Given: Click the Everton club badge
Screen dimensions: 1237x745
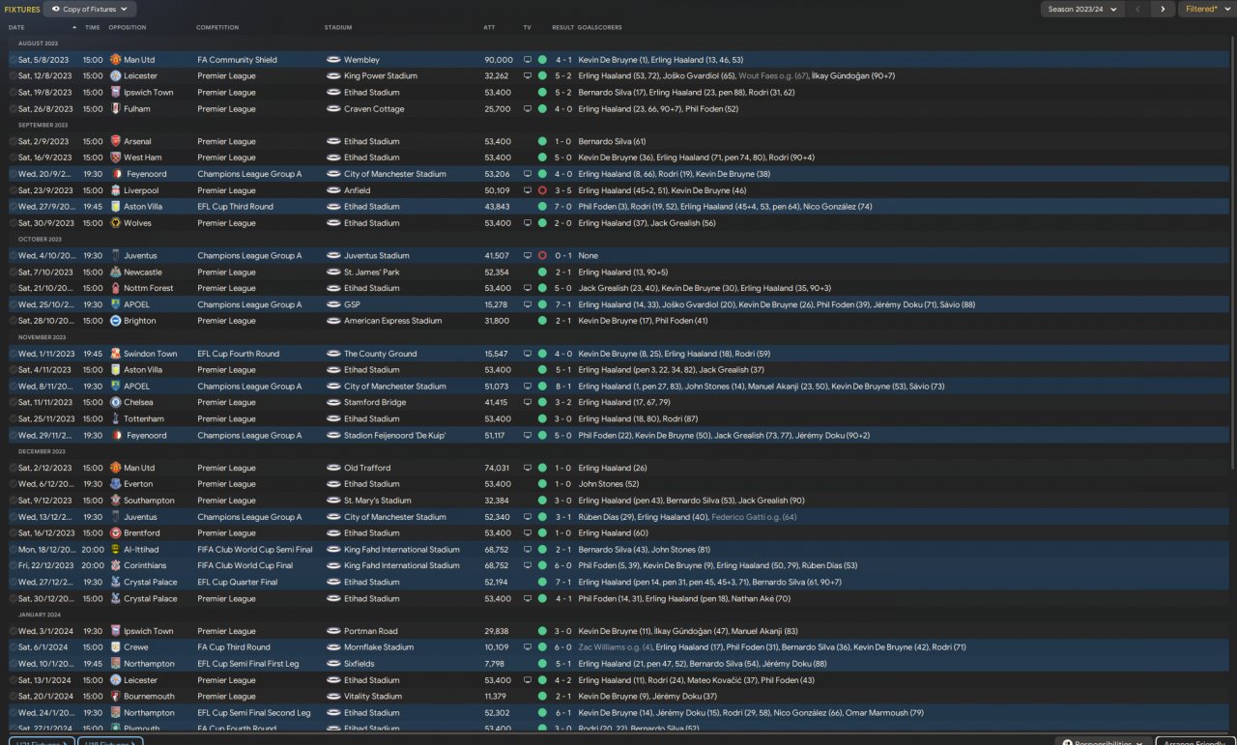Looking at the screenshot, I should pyautogui.click(x=115, y=484).
